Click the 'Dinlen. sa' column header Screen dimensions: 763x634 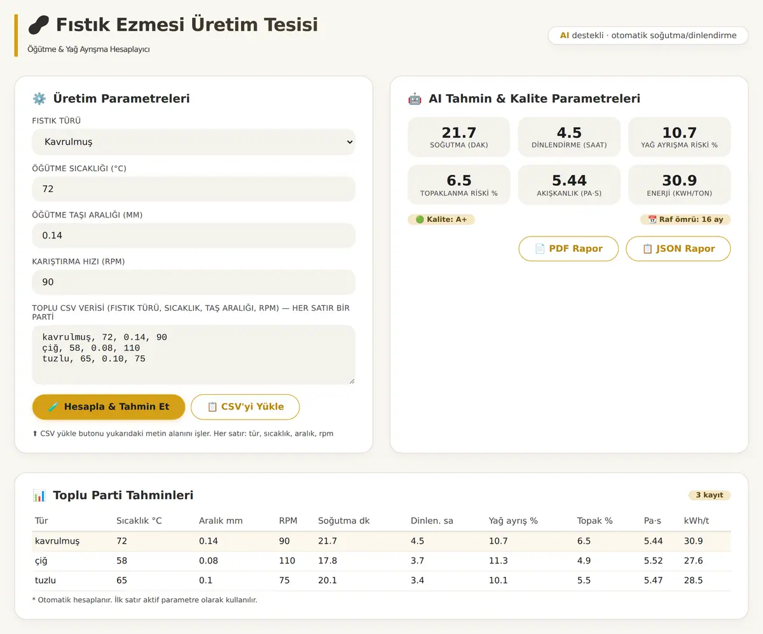tap(432, 521)
